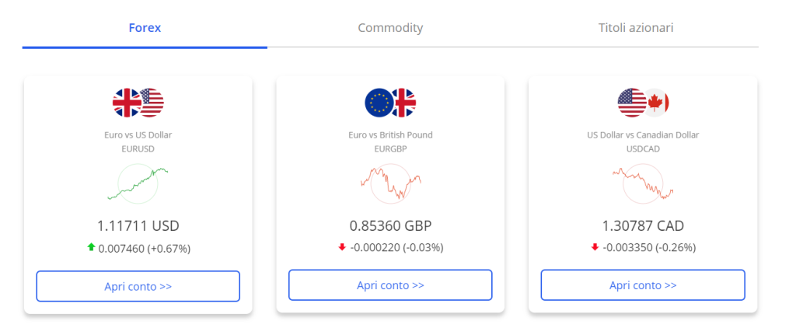Open account from the EURUSD card
Viewport: 796px width, 335px height.
[138, 286]
